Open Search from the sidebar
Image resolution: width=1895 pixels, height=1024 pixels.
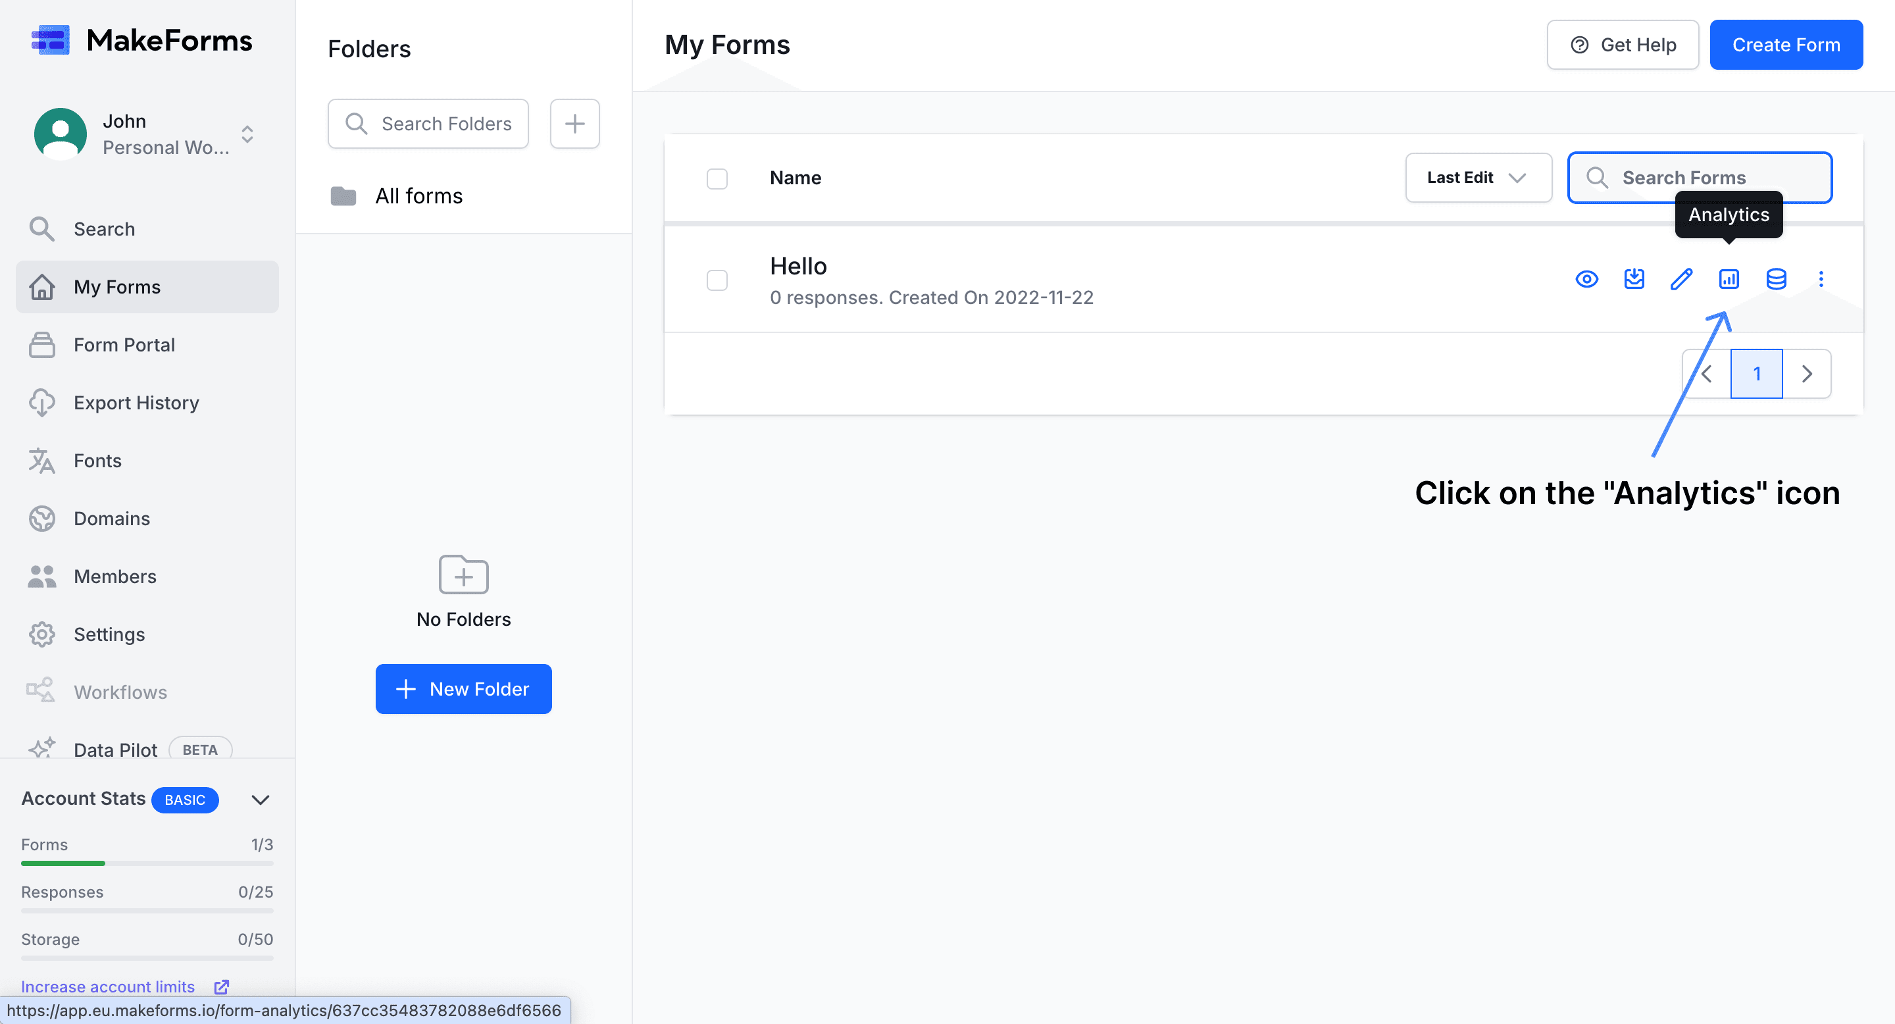(x=147, y=229)
